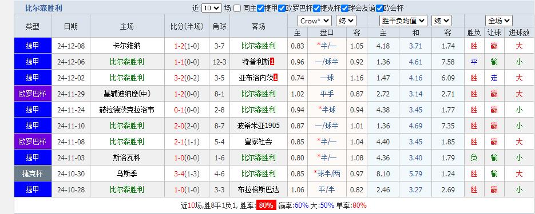535x214 pixels.
Task: Click the 80% win rate badge
Action: [266, 205]
